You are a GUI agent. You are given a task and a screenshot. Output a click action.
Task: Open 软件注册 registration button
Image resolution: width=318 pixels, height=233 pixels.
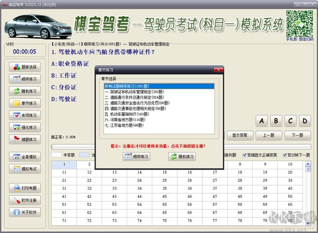point(25,200)
